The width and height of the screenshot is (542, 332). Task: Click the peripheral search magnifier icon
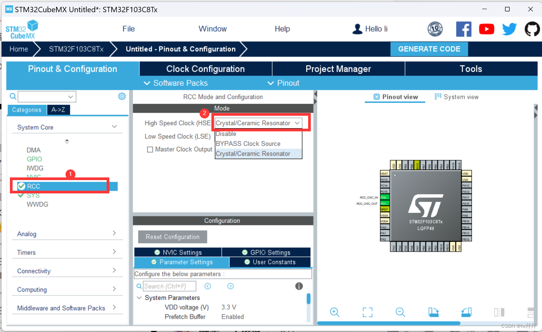[x=13, y=96]
